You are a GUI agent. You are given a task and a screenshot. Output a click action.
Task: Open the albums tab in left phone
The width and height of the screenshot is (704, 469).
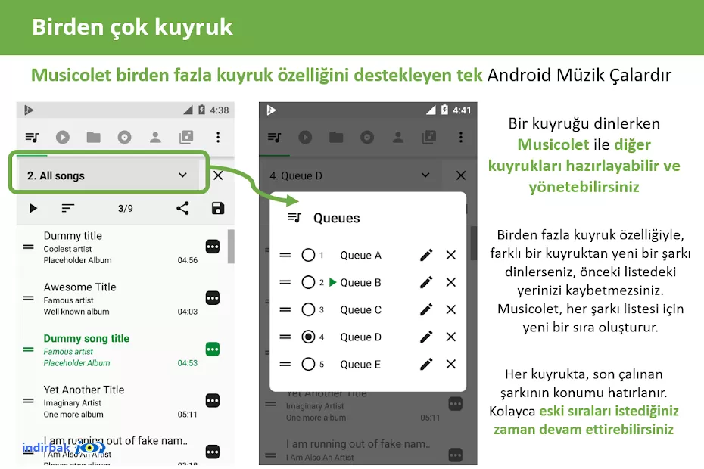[124, 138]
